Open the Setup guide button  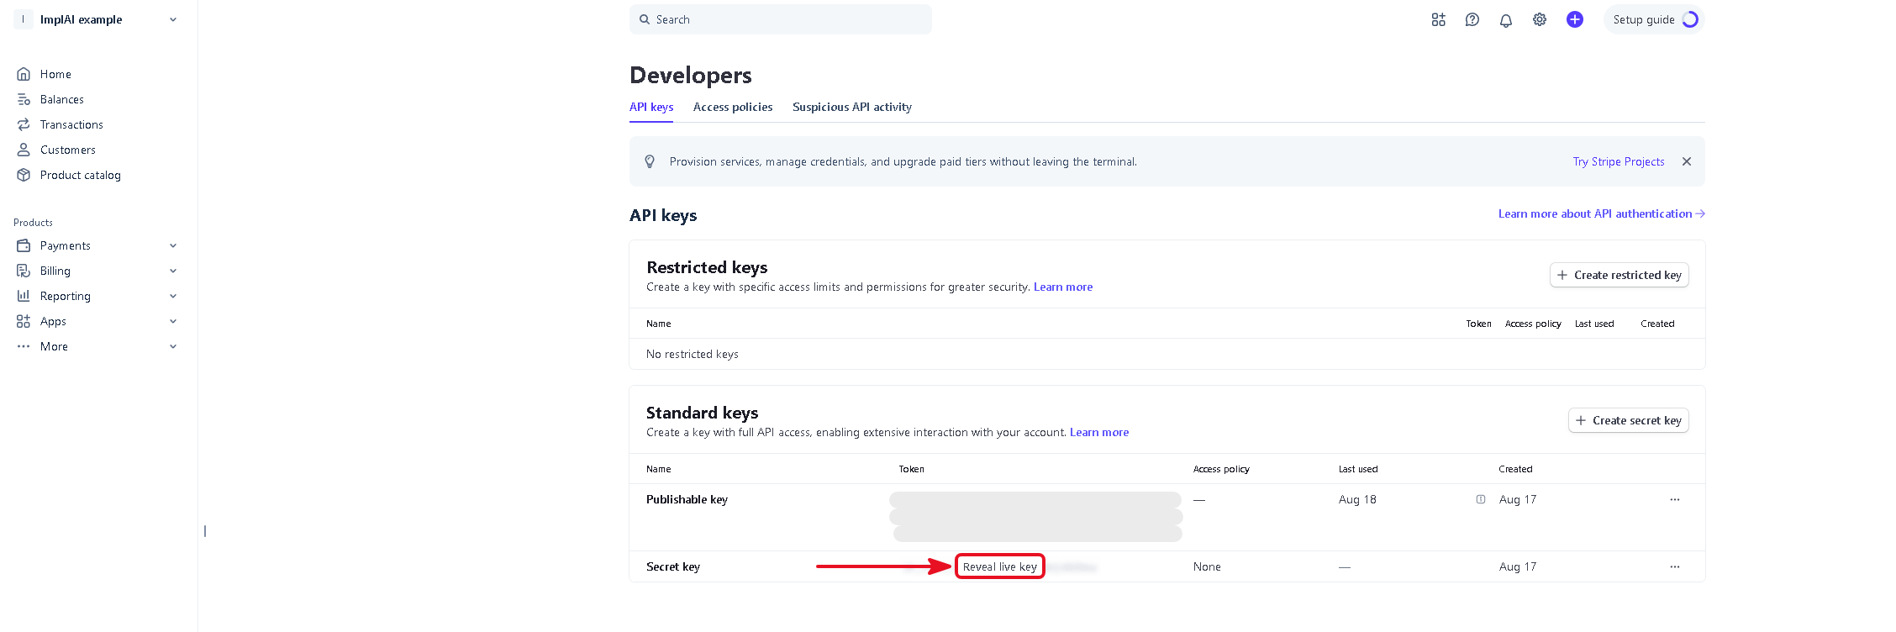tap(1653, 19)
